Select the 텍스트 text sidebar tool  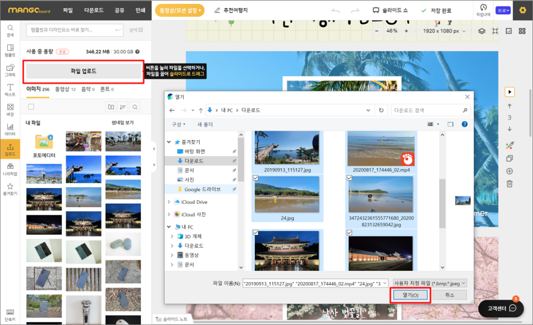pos(10,90)
